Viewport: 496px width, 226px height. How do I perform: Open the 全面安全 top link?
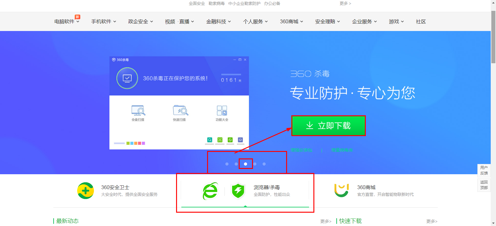197,3
